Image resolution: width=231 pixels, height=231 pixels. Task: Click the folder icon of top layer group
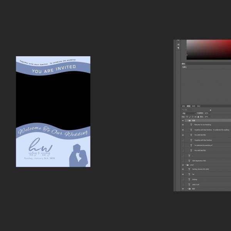[x=189, y=121]
